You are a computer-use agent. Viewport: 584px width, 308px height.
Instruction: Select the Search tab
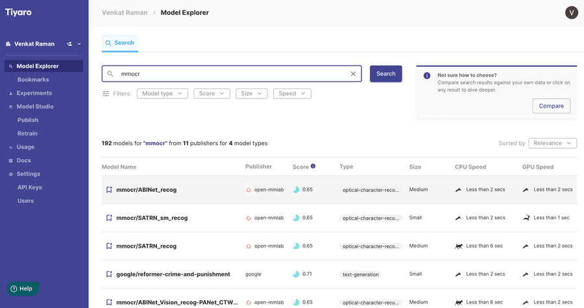[x=120, y=43]
